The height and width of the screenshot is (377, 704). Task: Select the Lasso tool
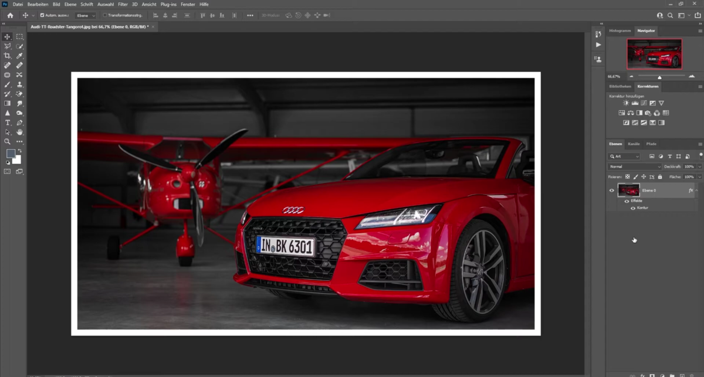tap(7, 46)
